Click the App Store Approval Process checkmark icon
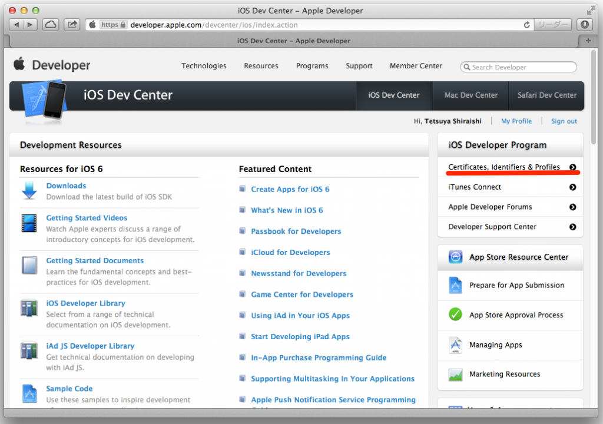This screenshot has height=424, width=603. tap(455, 314)
